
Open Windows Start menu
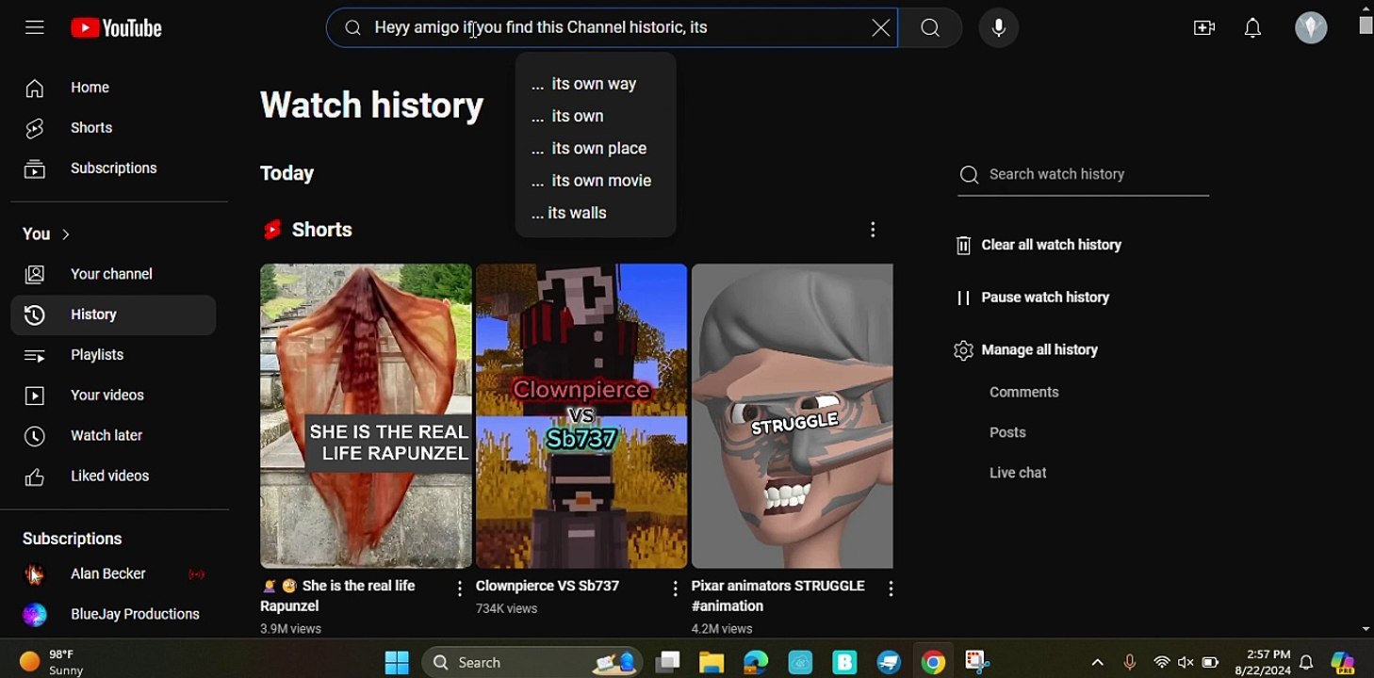pos(397,663)
